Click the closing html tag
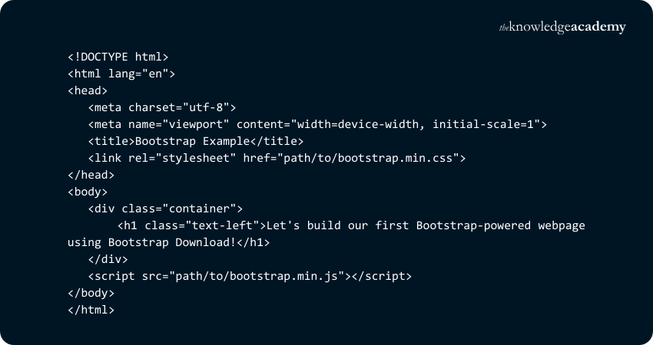Screen dimensions: 653x345 click(91, 310)
